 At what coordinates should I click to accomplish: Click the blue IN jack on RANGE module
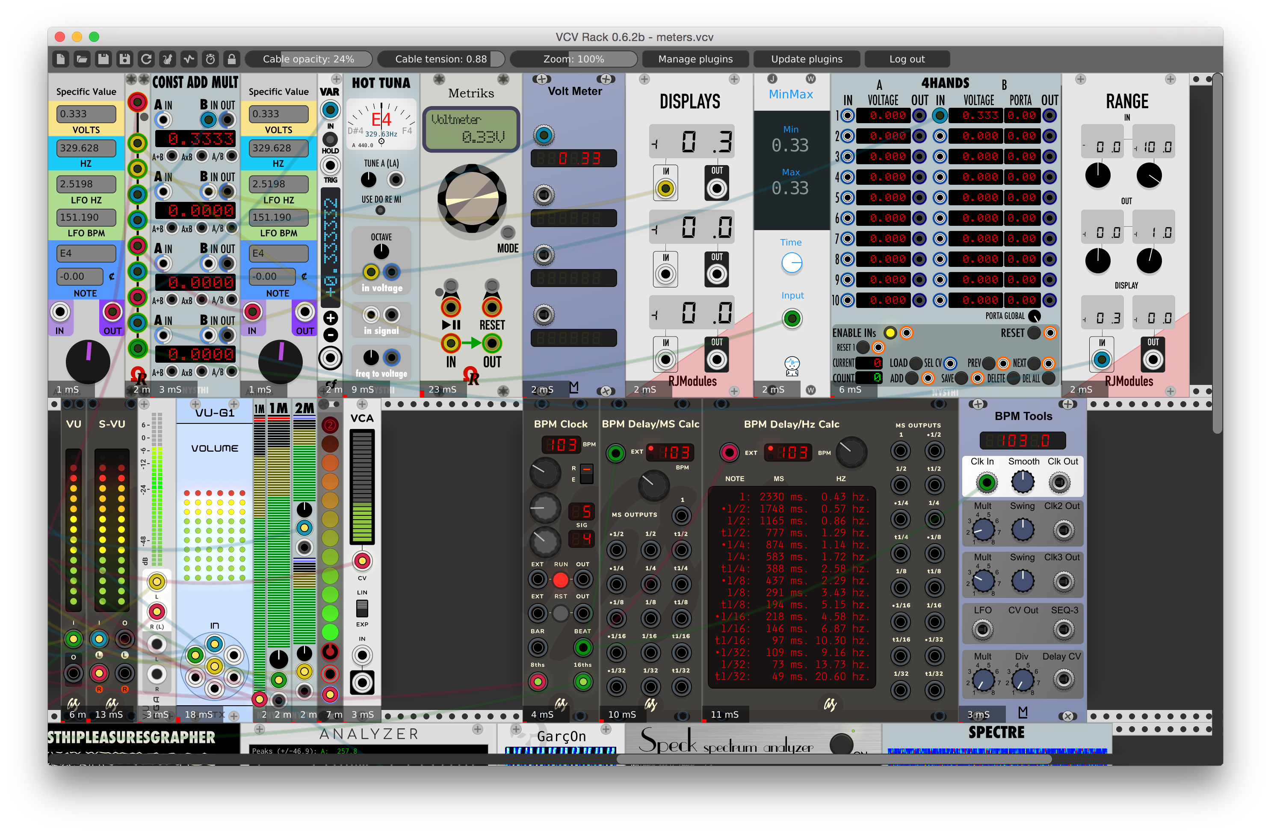1101,359
